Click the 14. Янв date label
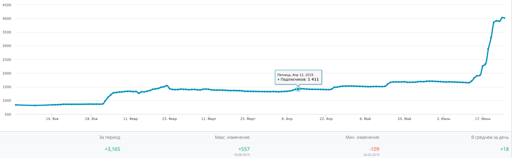Image resolution: width=512 pixels, height=158 pixels. coord(52,119)
